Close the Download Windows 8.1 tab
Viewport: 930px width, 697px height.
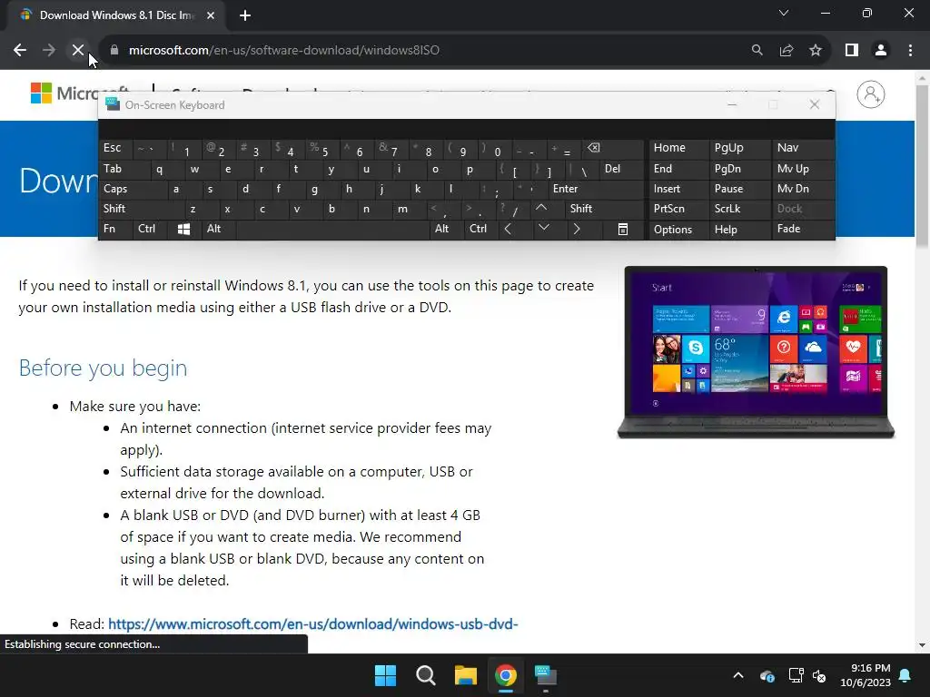pyautogui.click(x=211, y=15)
